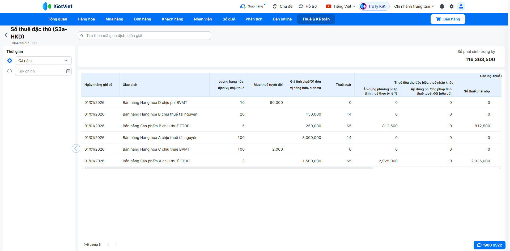
Task: Open the notifications bell icon
Action: click(x=442, y=6)
